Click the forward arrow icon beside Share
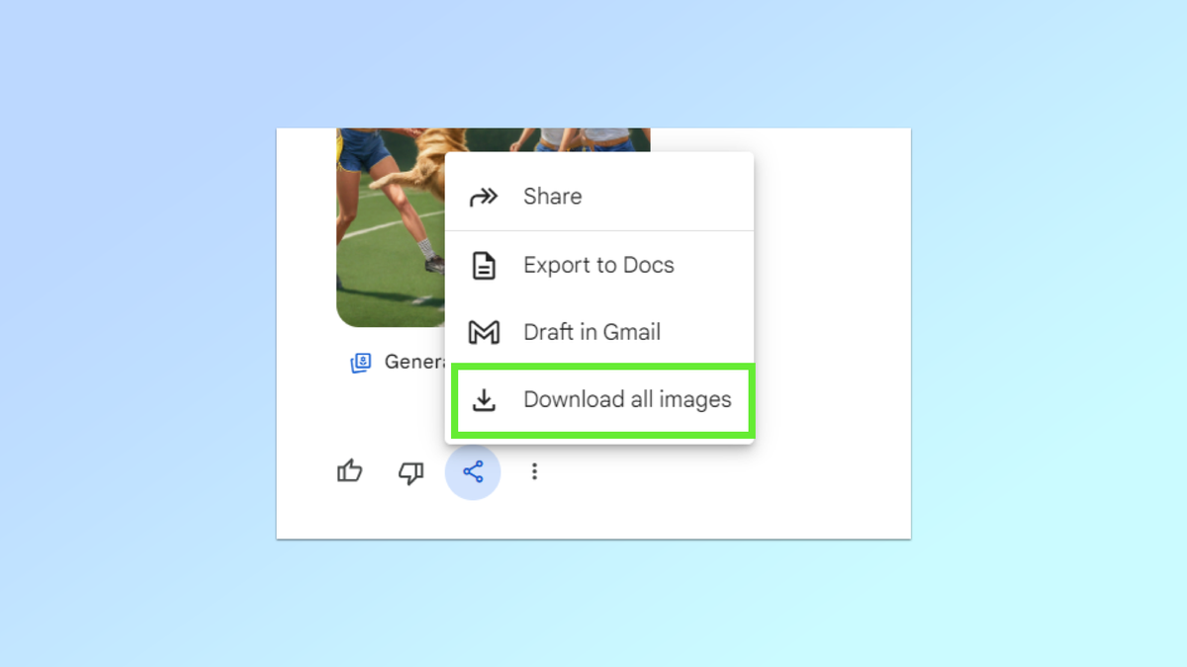The width and height of the screenshot is (1187, 667). [x=483, y=197]
